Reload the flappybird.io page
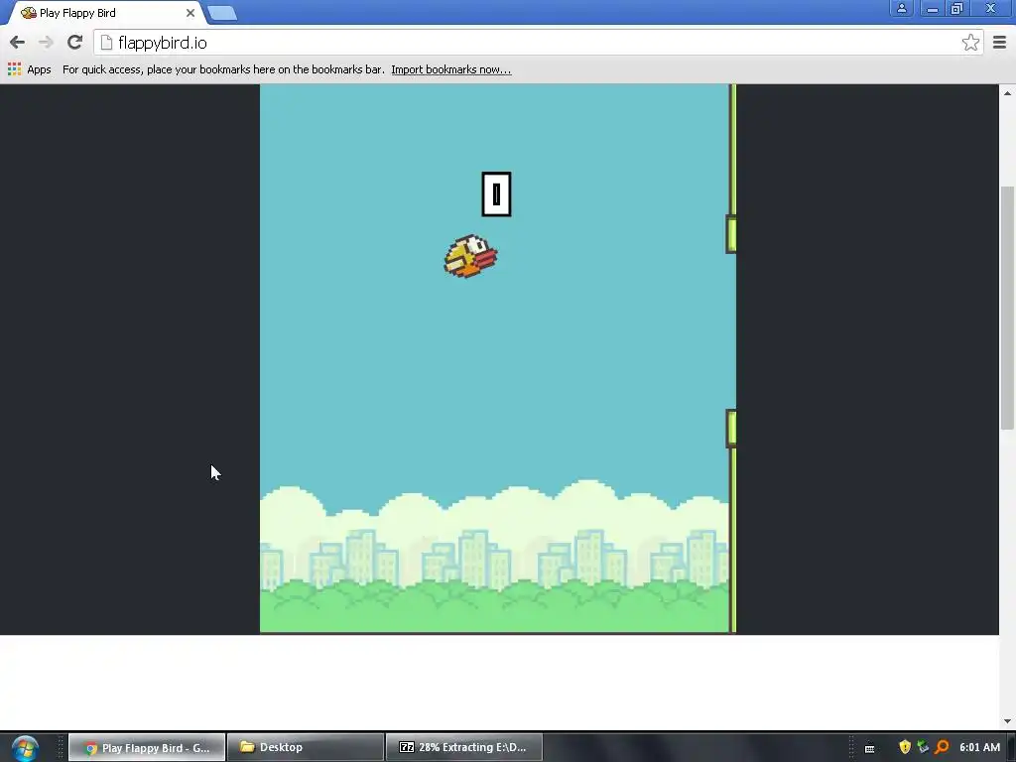Viewport: 1016px width, 762px height. pyautogui.click(x=74, y=43)
